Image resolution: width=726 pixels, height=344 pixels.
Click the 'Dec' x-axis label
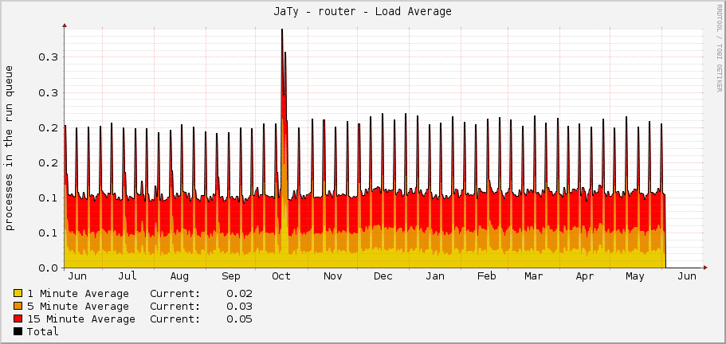[383, 276]
